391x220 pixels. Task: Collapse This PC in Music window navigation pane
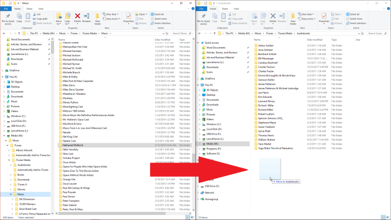pyautogui.click(x=3, y=77)
